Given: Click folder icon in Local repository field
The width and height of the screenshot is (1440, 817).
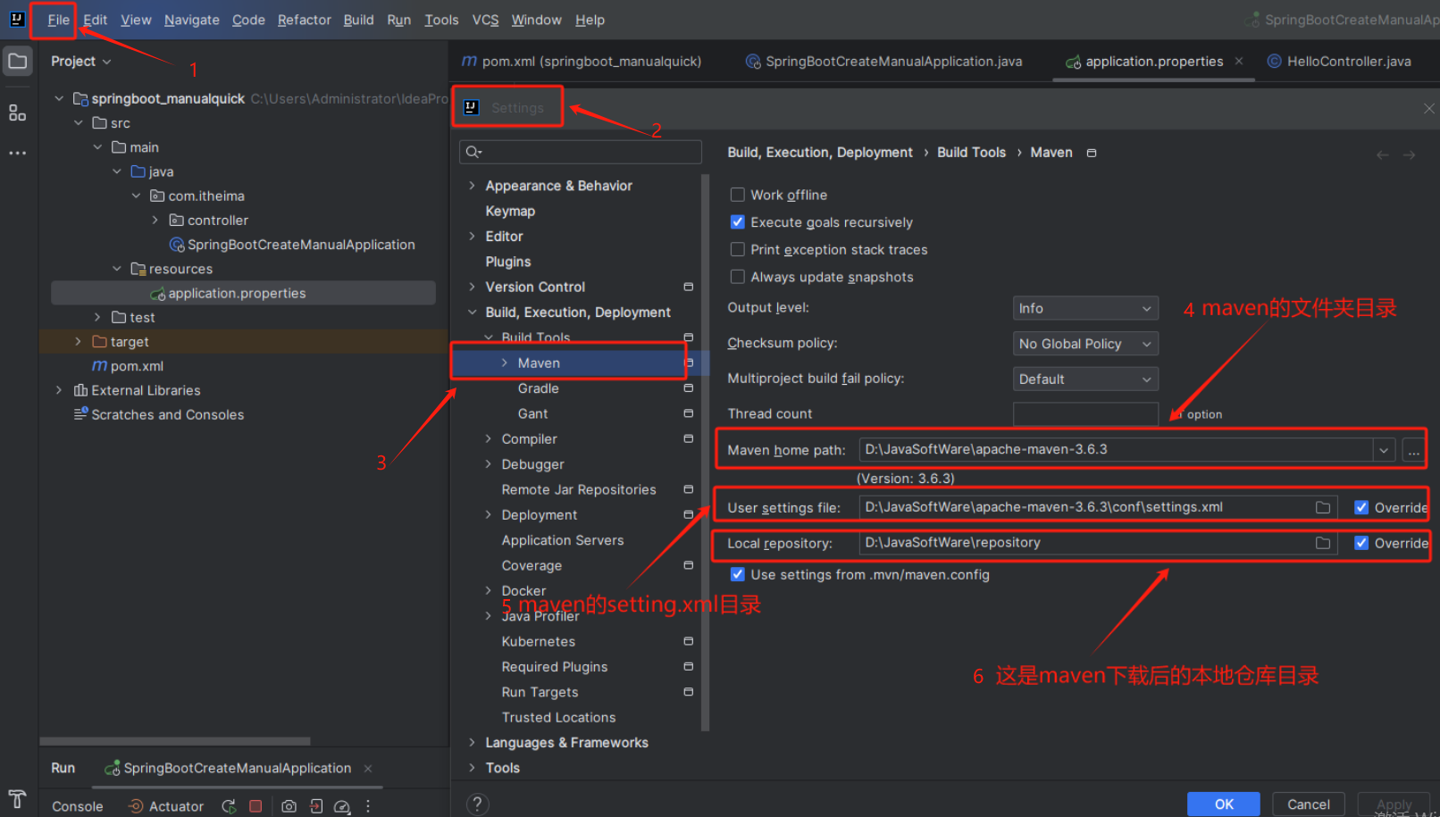Looking at the screenshot, I should coord(1323,543).
